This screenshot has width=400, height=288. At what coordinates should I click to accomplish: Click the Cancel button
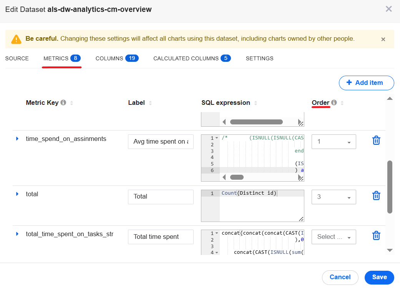pos(340,277)
